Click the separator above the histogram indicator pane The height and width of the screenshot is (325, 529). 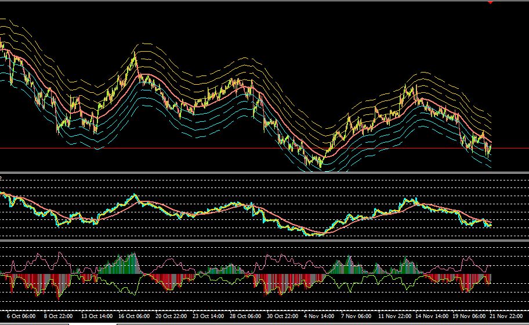pos(264,240)
